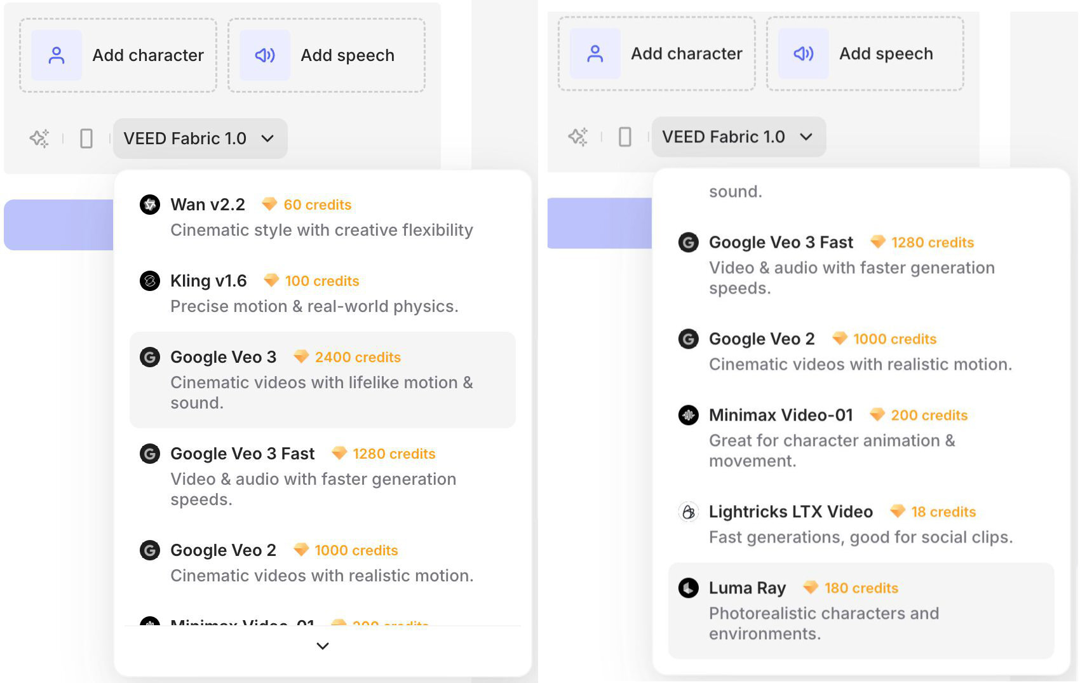Screen dimensions: 1080x683
Task: Click chevron arrow on right VEED Fabric dropdown
Action: tap(806, 137)
